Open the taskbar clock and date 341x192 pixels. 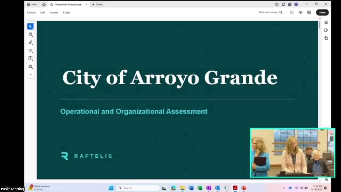tap(317, 188)
